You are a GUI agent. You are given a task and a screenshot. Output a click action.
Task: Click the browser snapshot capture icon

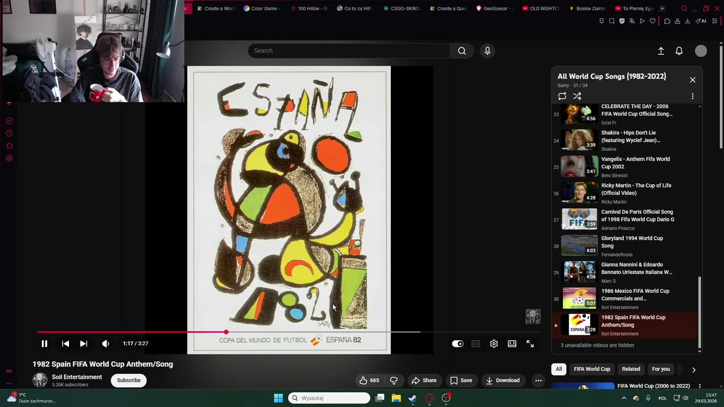[611, 21]
